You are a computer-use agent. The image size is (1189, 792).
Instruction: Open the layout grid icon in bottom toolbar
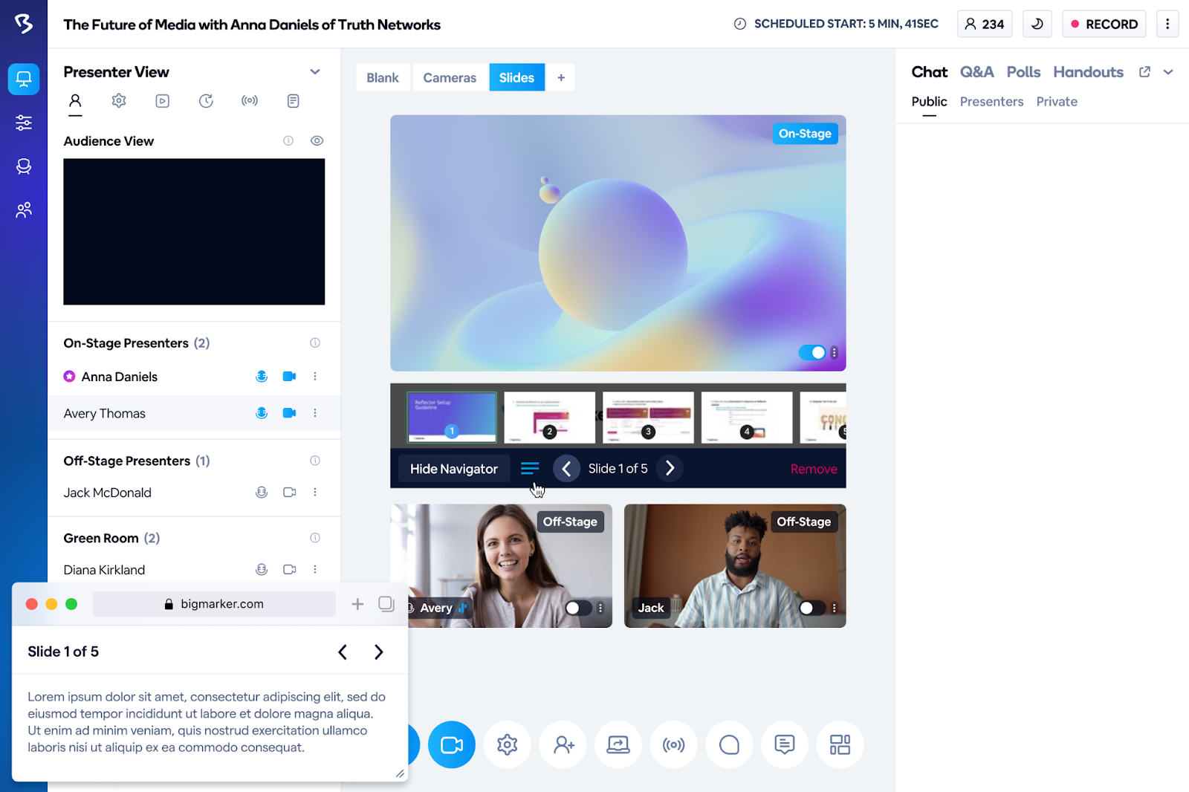(x=840, y=744)
